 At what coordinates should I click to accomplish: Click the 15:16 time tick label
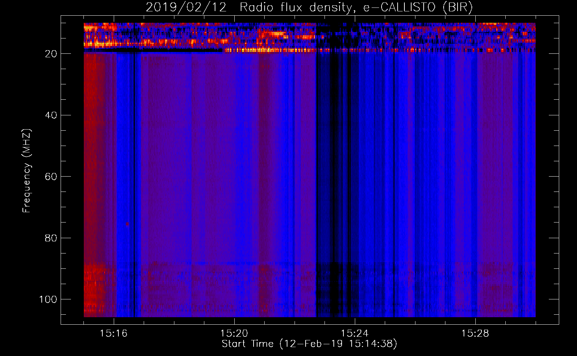114,334
